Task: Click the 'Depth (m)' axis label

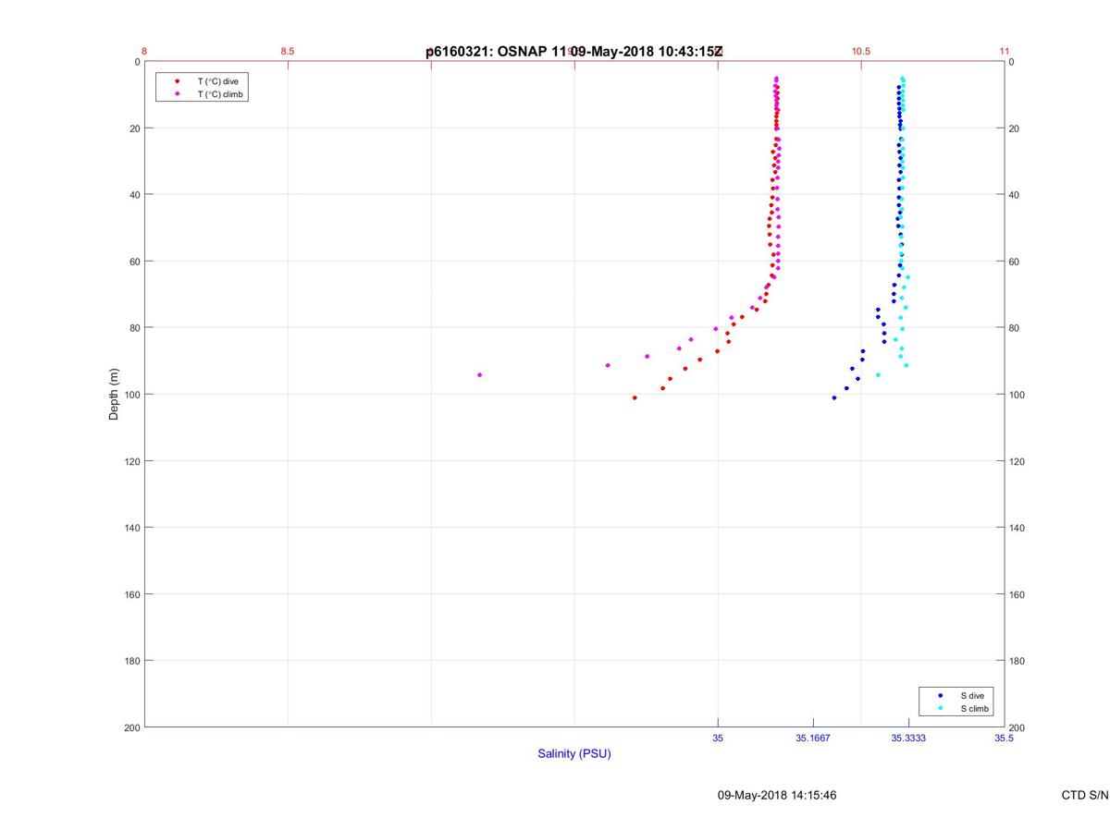Action: 115,395
